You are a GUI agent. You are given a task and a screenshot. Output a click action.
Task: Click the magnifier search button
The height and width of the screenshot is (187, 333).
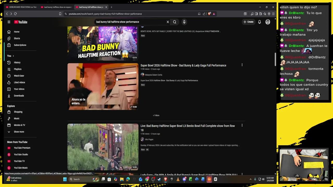pos(175,22)
